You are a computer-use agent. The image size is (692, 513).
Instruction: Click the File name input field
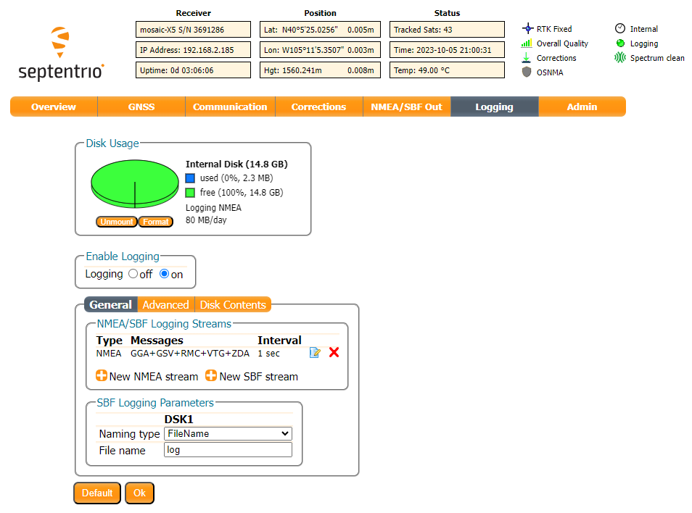pos(228,450)
